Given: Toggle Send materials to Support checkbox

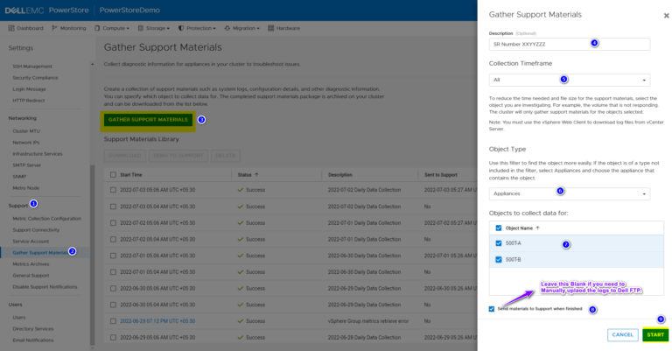Looking at the screenshot, I should point(492,309).
